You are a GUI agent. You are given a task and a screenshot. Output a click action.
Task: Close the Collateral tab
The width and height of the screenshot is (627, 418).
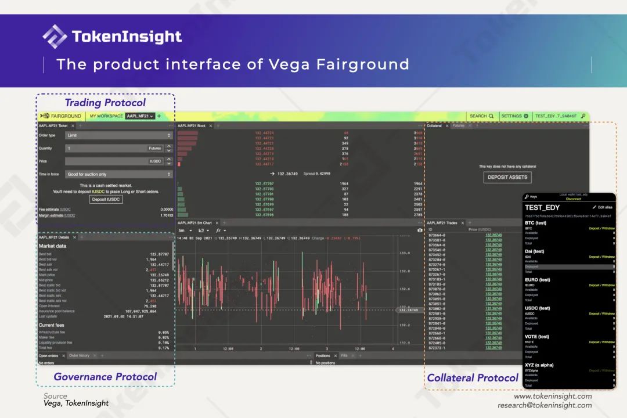[447, 125]
